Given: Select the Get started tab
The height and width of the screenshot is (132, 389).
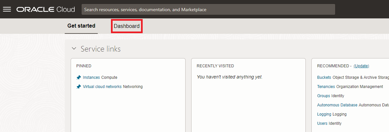Looking at the screenshot, I should tap(81, 26).
